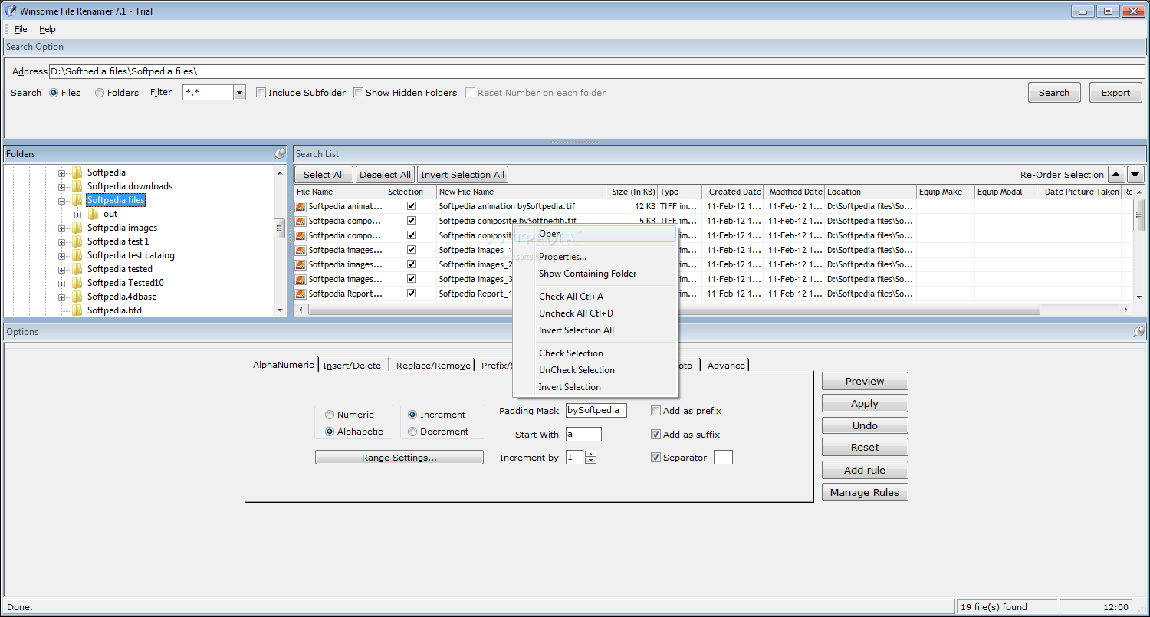Viewport: 1150px width, 617px height.
Task: Click the Softpedia Tested10 folder icon
Action: pos(77,283)
